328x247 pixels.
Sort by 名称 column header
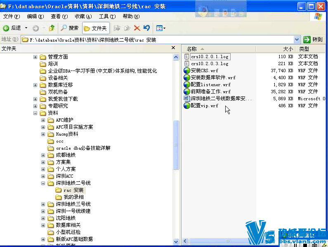click(x=219, y=49)
